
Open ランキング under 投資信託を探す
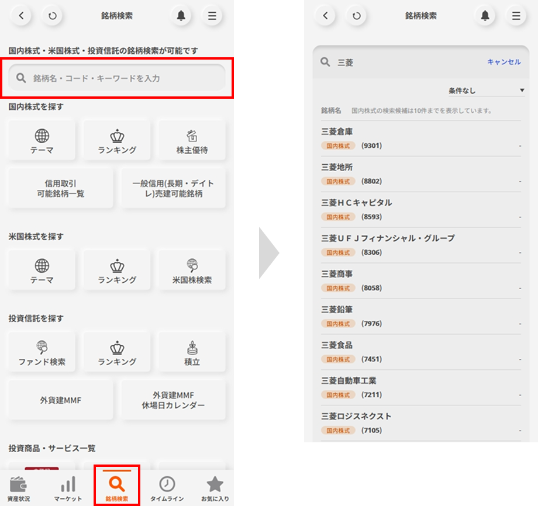pos(117,352)
